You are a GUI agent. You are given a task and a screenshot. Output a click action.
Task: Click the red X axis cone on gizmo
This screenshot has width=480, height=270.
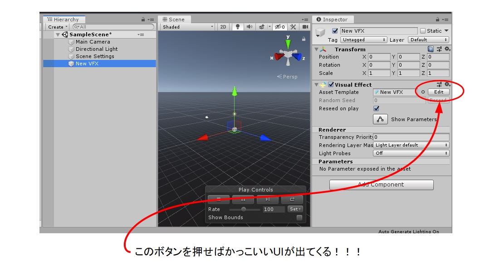[279, 57]
